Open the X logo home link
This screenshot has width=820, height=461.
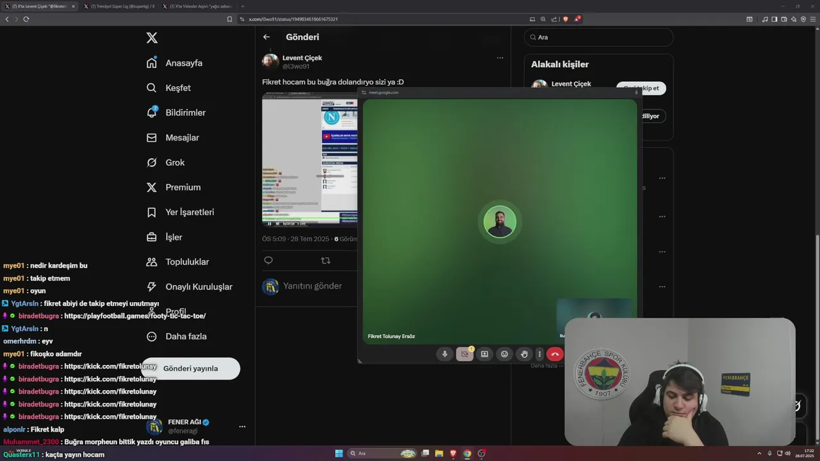[x=152, y=38]
